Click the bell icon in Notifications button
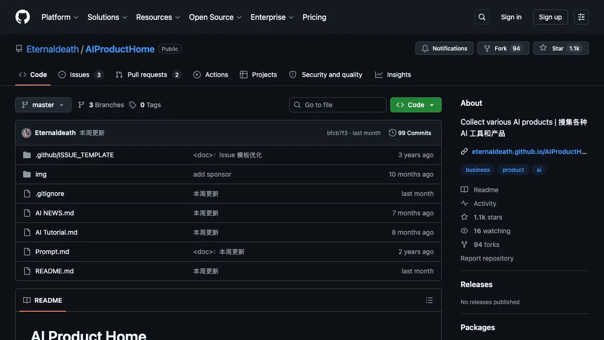The image size is (604, 340). pyautogui.click(x=425, y=48)
